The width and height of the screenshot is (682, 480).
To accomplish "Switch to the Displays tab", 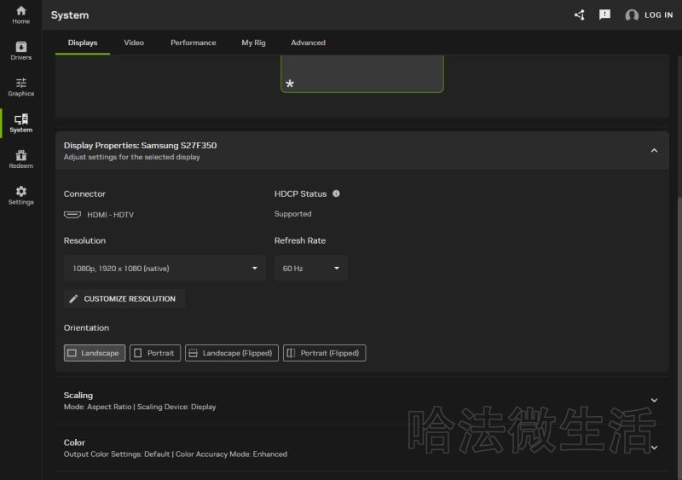I will pos(83,43).
